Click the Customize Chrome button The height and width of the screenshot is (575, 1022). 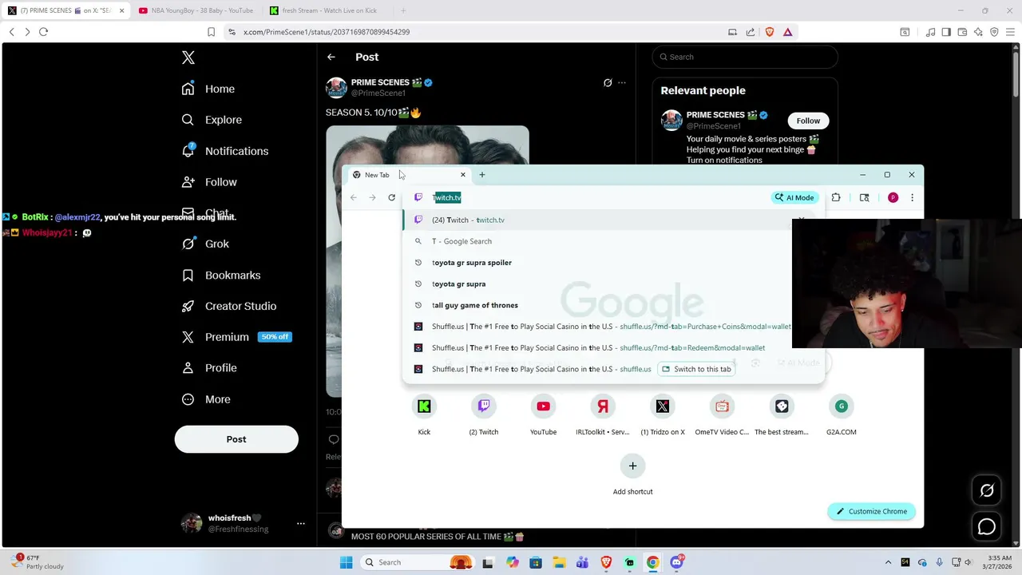coord(871,511)
